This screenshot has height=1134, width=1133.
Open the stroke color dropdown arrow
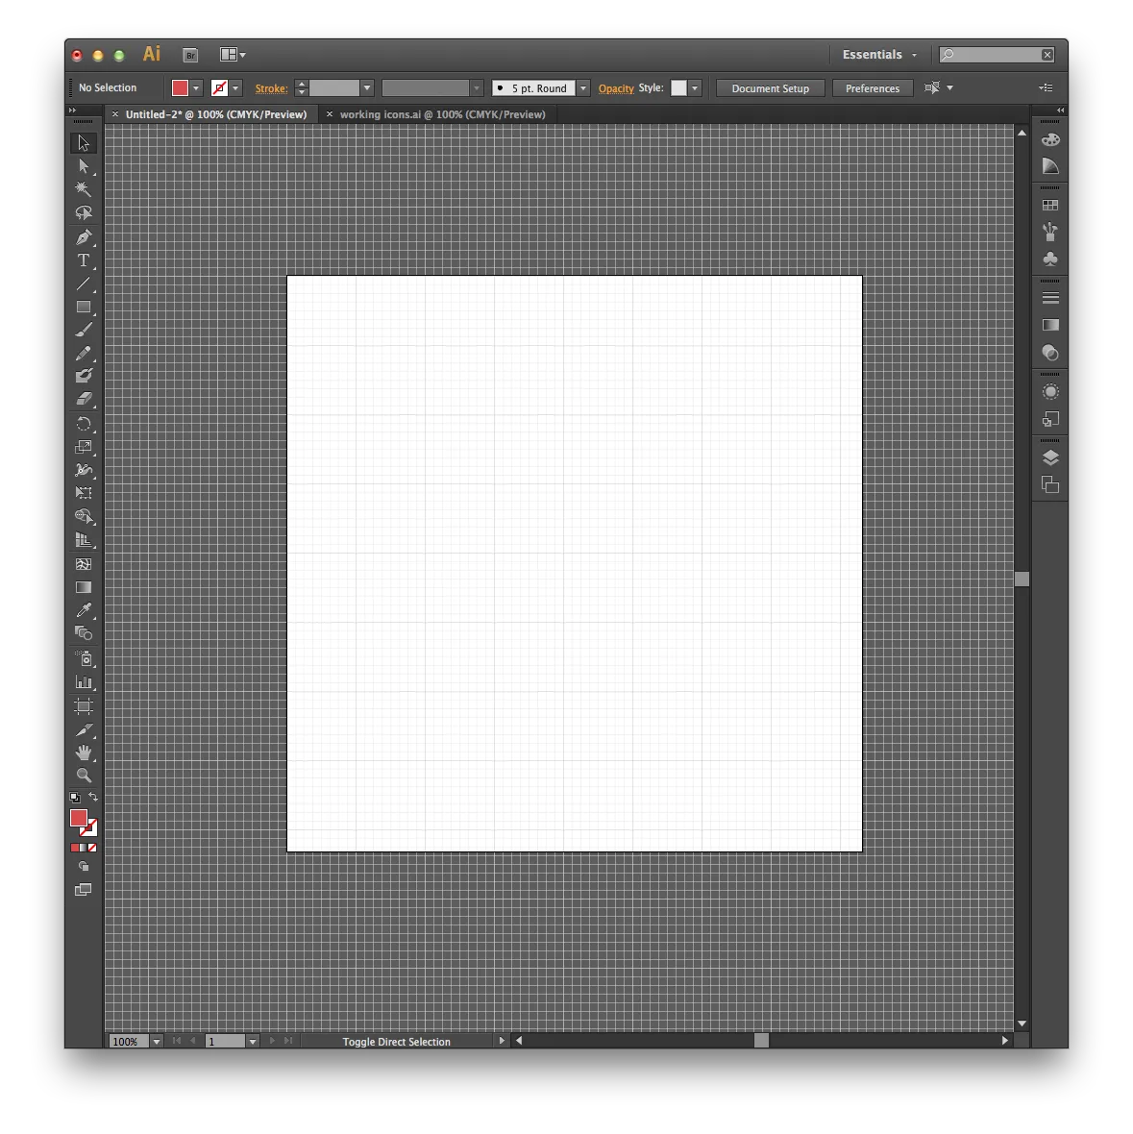tap(235, 88)
